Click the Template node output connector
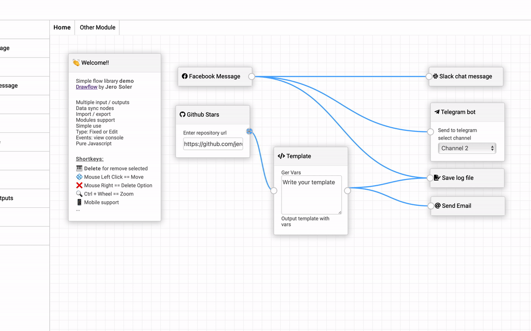 [347, 191]
